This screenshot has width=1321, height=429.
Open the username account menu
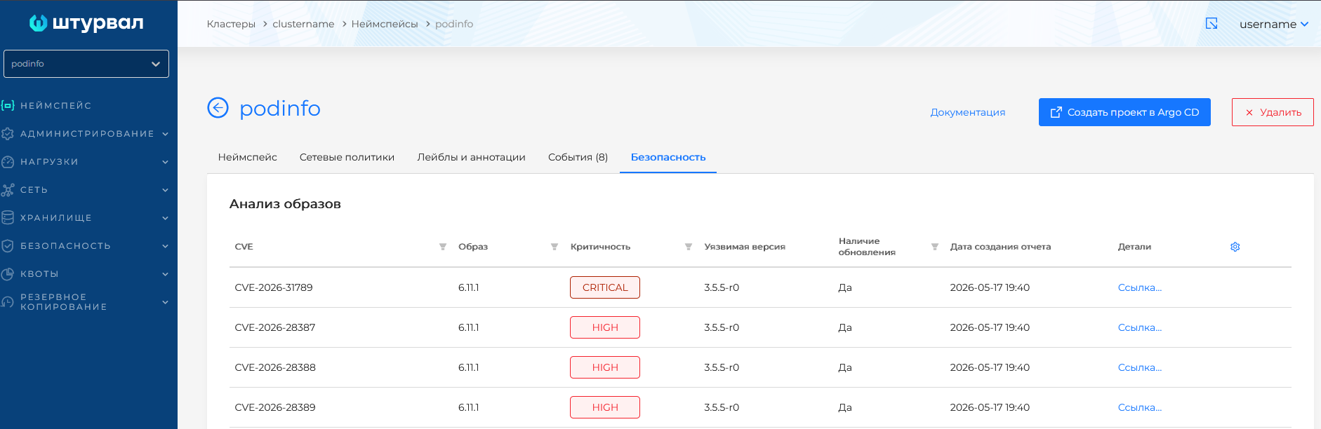pos(1274,24)
